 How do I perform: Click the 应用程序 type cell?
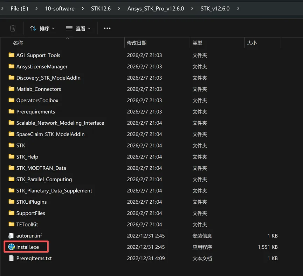202,247
